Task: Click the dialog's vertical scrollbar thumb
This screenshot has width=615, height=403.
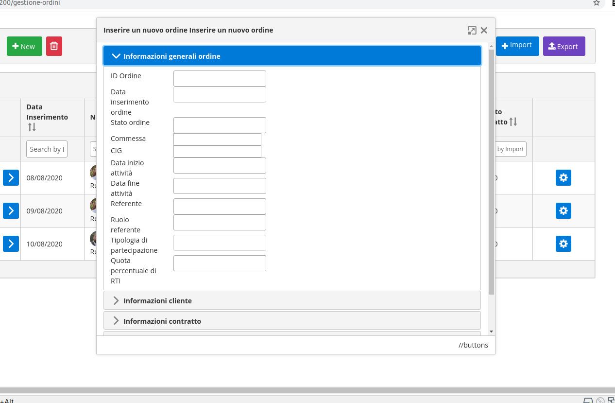Action: point(491,172)
